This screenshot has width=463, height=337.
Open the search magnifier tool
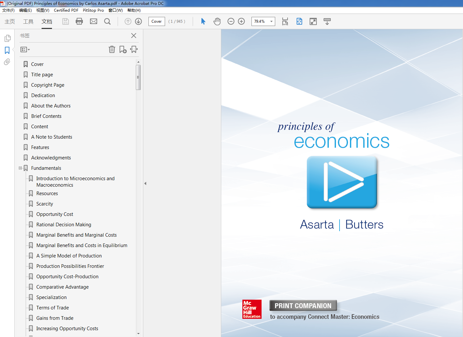108,21
